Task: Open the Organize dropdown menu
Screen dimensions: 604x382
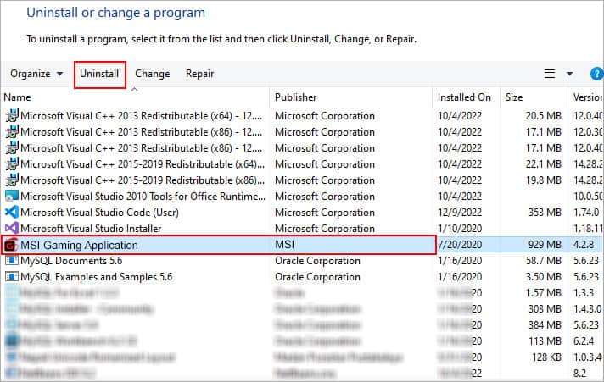Action: (36, 74)
